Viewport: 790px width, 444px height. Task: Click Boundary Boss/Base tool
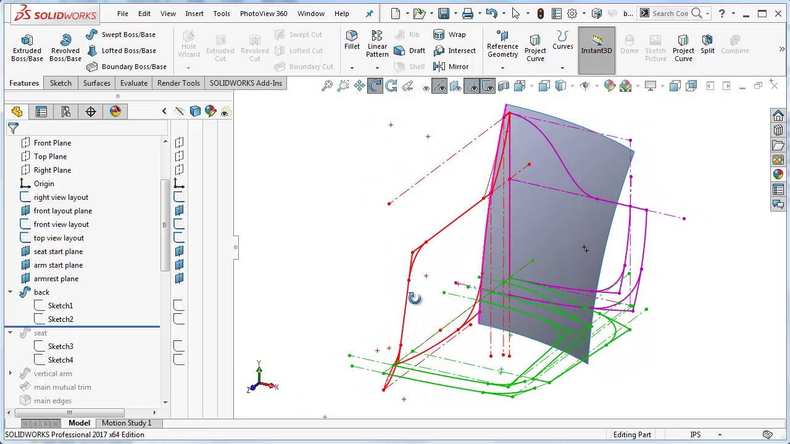coord(127,67)
